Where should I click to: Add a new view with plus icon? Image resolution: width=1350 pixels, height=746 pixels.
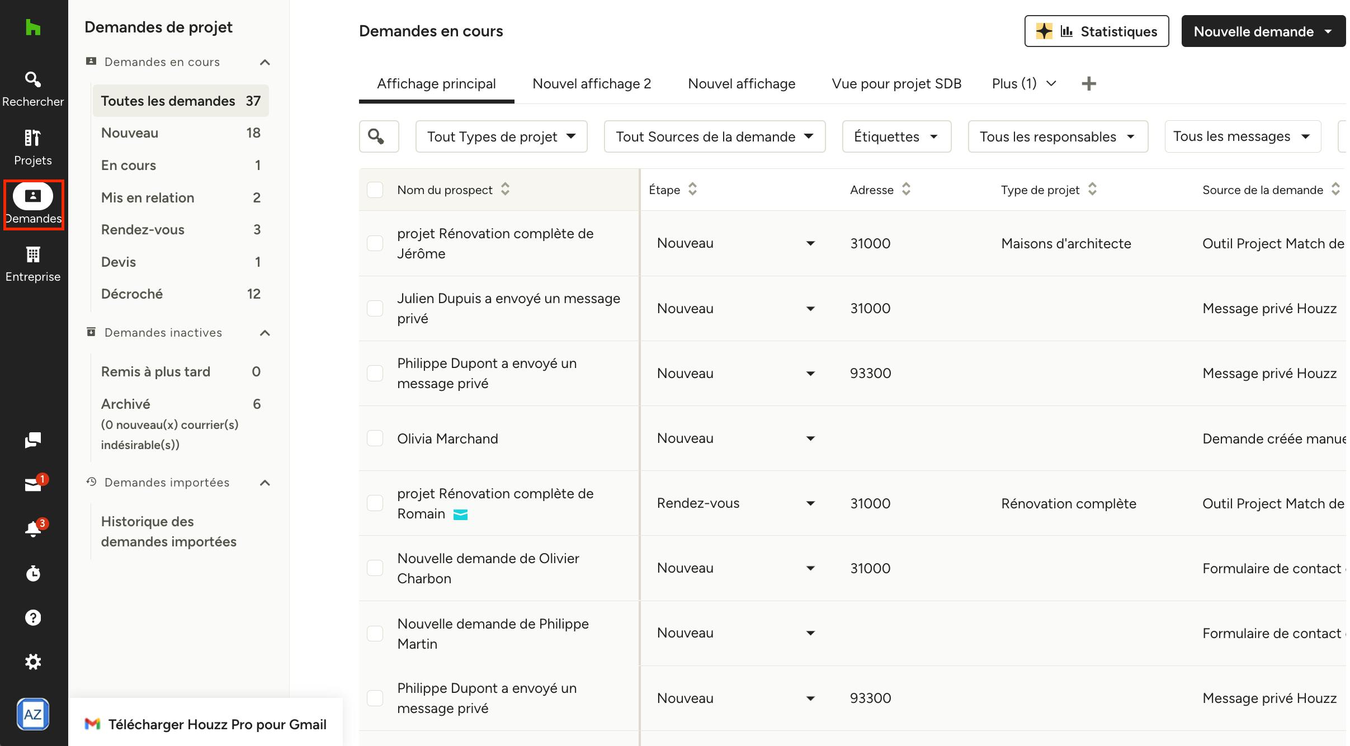1088,84
